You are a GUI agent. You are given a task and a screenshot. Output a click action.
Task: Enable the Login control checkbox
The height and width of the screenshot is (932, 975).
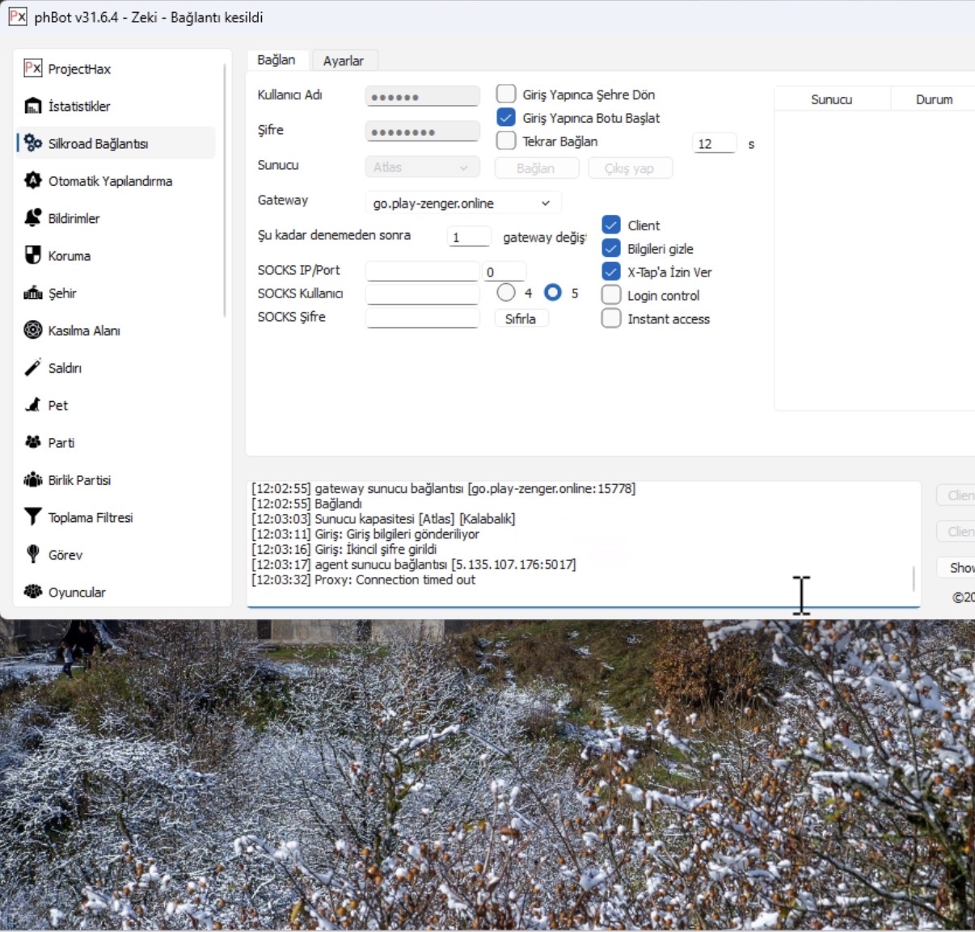point(611,295)
